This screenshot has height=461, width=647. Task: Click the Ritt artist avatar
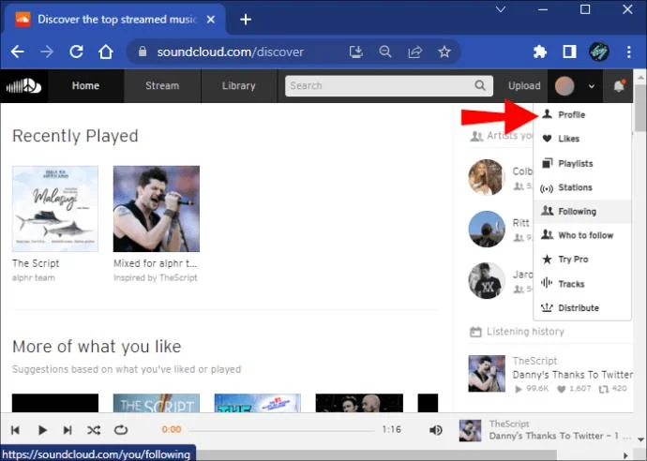(487, 229)
